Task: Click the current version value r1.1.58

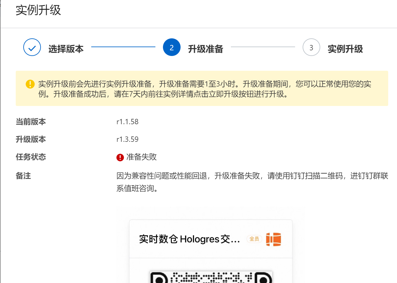Action: coord(127,122)
